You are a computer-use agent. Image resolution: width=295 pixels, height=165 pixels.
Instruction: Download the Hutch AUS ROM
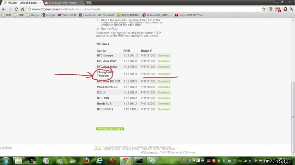coord(164,104)
